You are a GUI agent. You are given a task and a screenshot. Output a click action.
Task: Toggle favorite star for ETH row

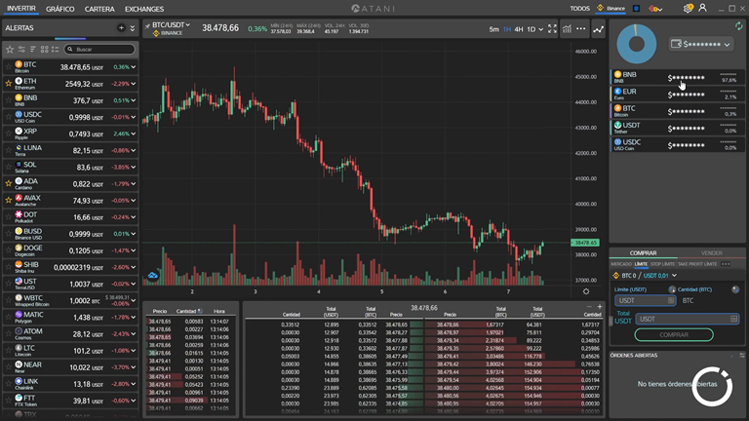click(x=8, y=84)
